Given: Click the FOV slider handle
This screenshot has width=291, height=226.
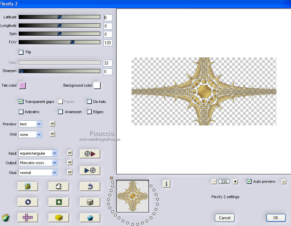Looking at the screenshot, I should click(x=72, y=42).
